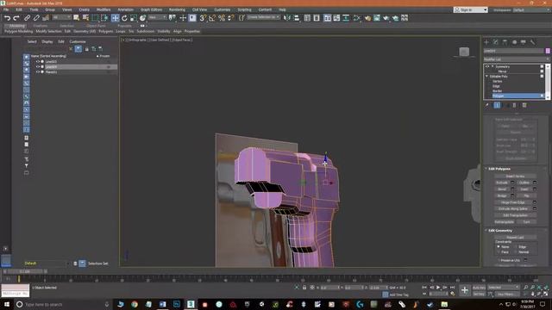
Task: Open the Hierarchy panel tab
Action: (x=505, y=42)
